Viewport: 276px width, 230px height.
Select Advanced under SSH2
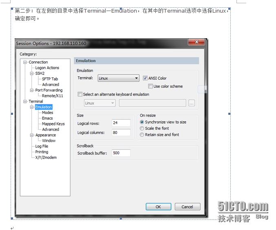(51, 85)
